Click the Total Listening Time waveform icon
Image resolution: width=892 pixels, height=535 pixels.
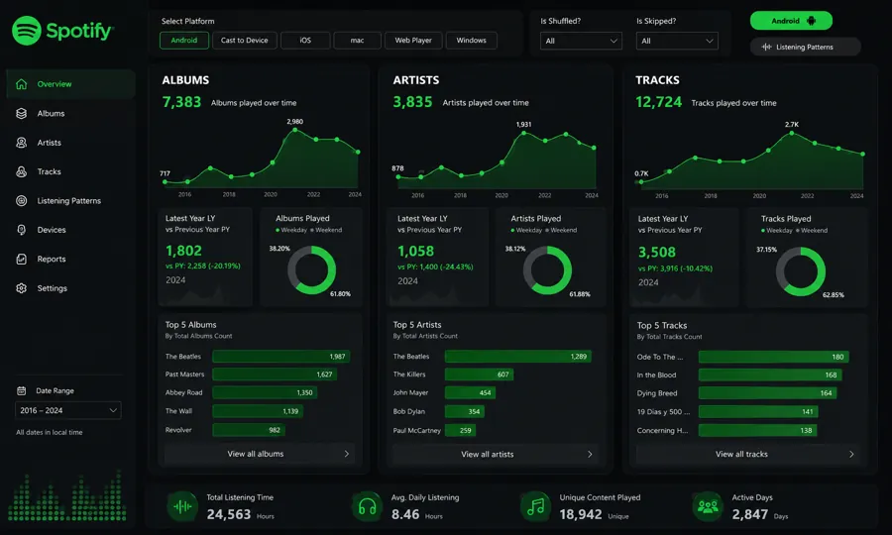click(x=182, y=506)
